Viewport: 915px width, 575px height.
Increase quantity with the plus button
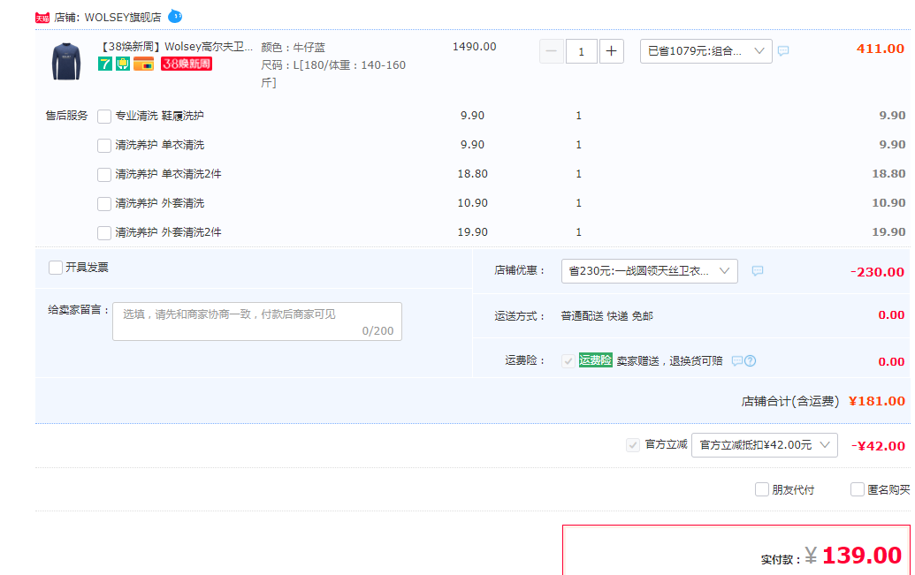(x=612, y=51)
